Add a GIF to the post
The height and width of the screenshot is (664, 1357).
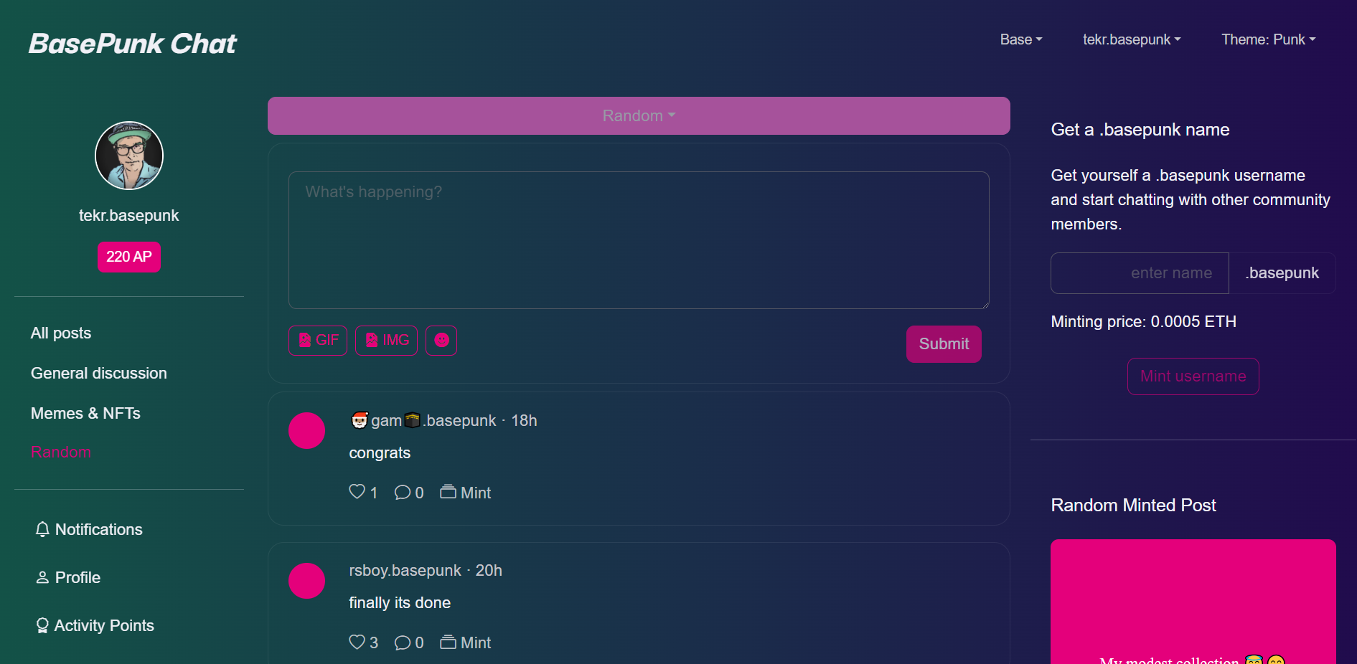(317, 341)
